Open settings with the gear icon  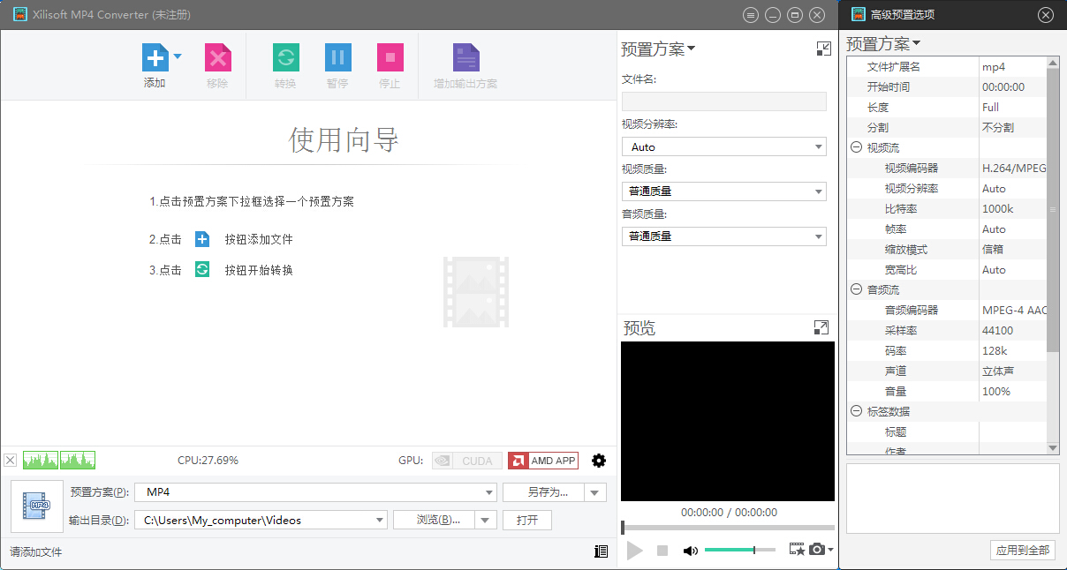coord(599,461)
